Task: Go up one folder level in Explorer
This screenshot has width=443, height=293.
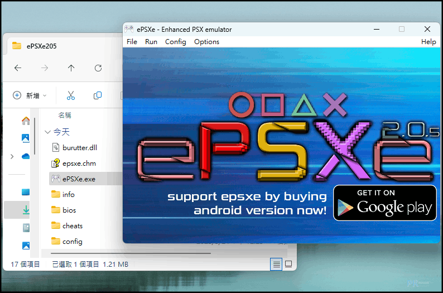Action: (x=71, y=68)
